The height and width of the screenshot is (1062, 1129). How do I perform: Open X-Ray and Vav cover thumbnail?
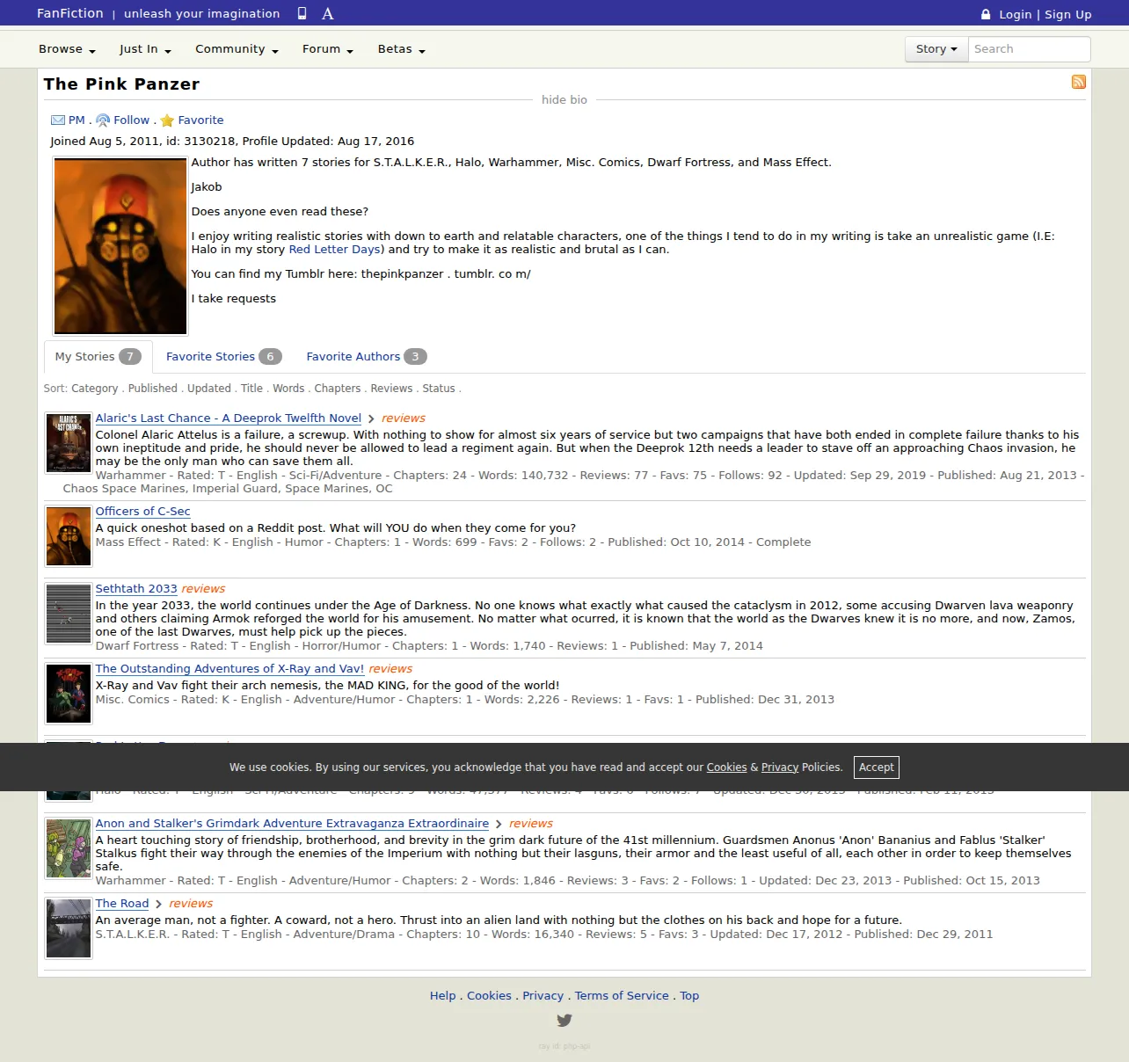[x=69, y=694]
